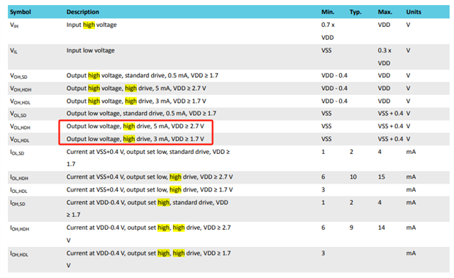Image resolution: width=454 pixels, height=278 pixels.
Task: Click typical value 9 in IOH,HDH row
Action: (351, 228)
